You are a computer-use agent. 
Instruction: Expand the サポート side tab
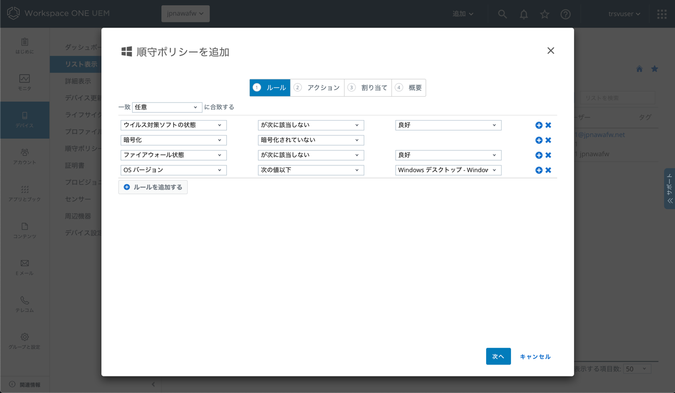pyautogui.click(x=669, y=189)
